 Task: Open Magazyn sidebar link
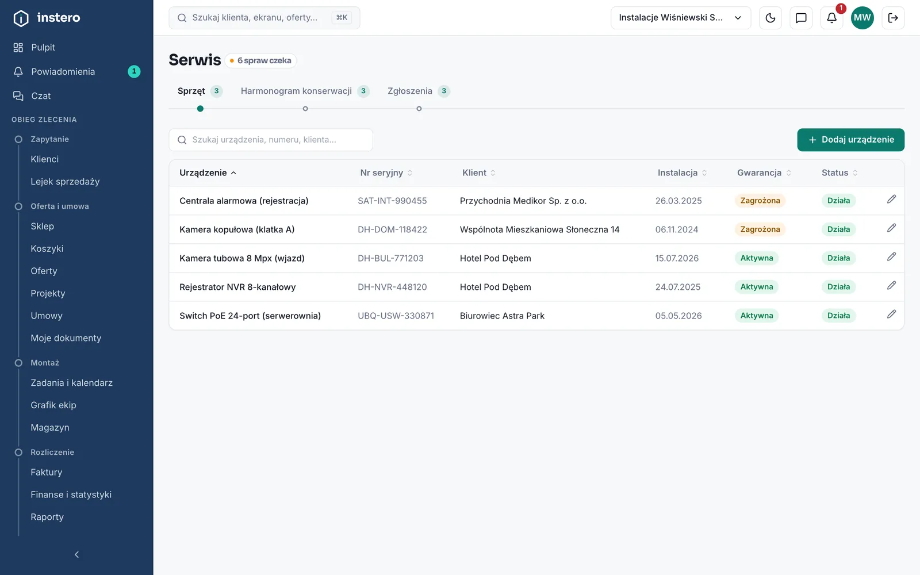(50, 428)
